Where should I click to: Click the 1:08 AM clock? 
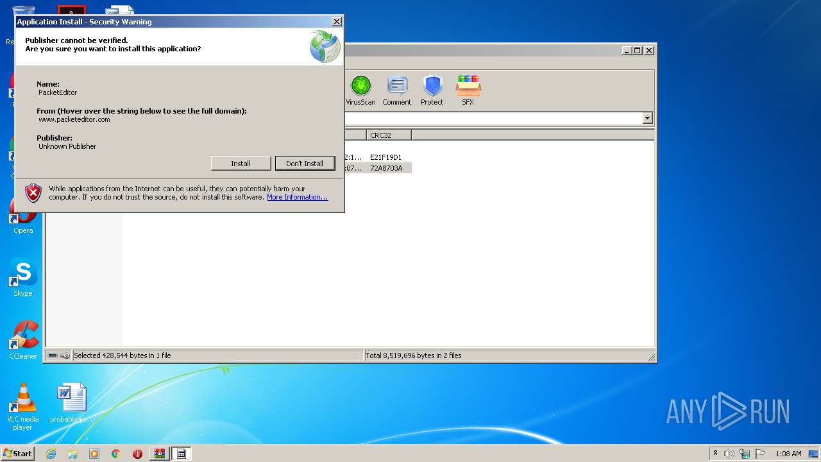click(788, 454)
